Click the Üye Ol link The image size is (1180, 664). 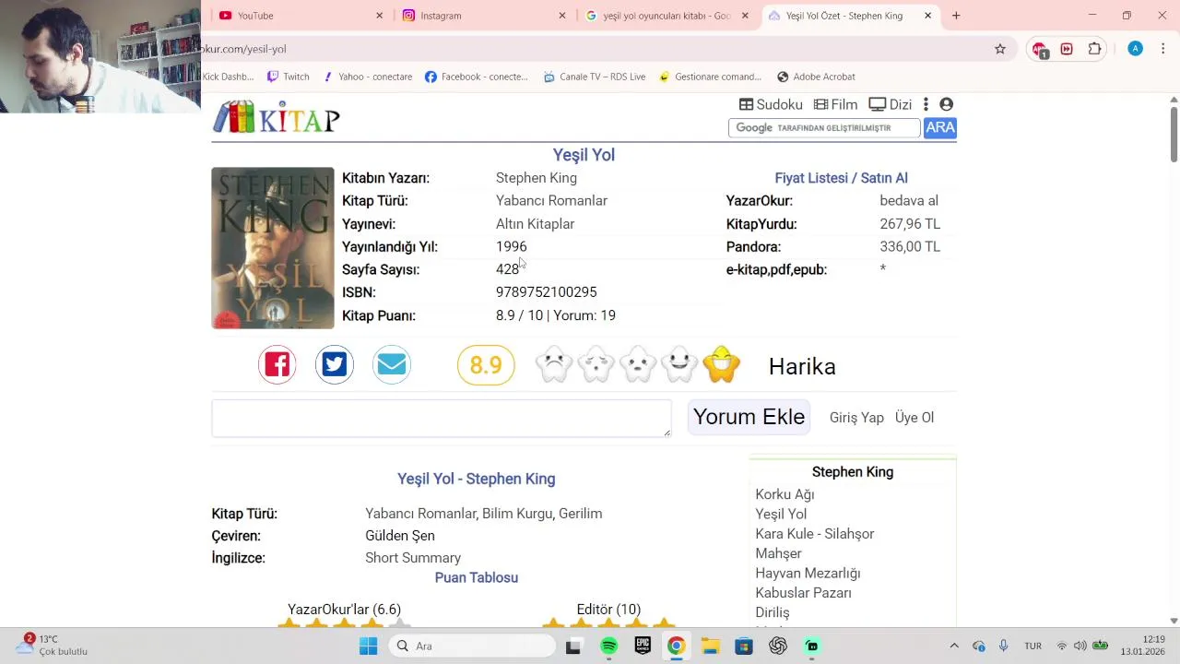(914, 418)
